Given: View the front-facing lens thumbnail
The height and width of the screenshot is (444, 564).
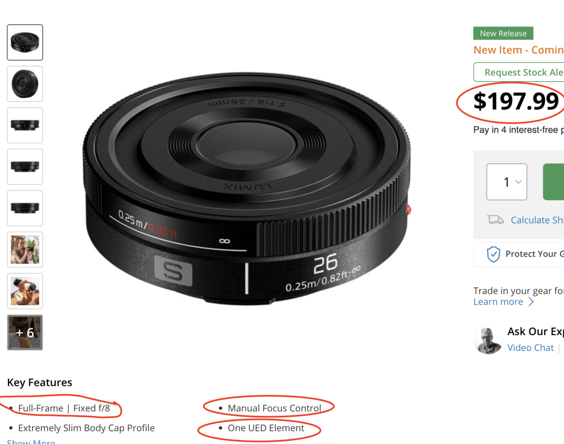Looking at the screenshot, I should (25, 83).
